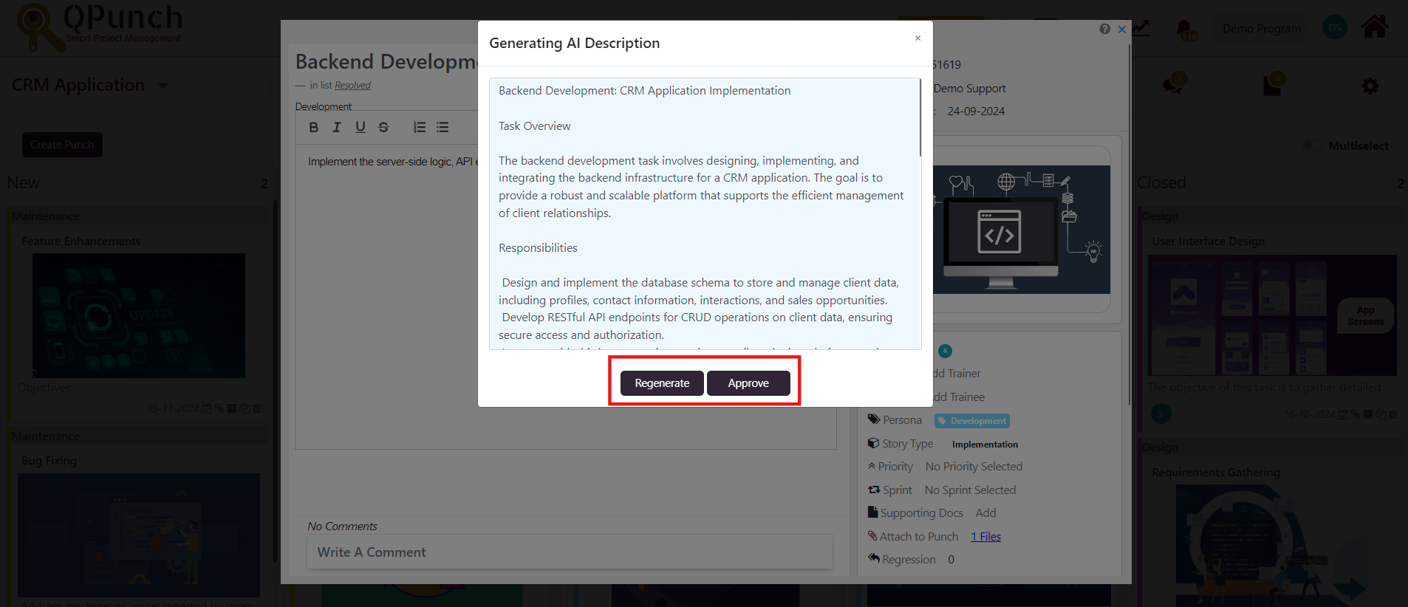Screen dimensions: 1408x607
Task: Open the Demo Program selector
Action: click(x=1261, y=29)
